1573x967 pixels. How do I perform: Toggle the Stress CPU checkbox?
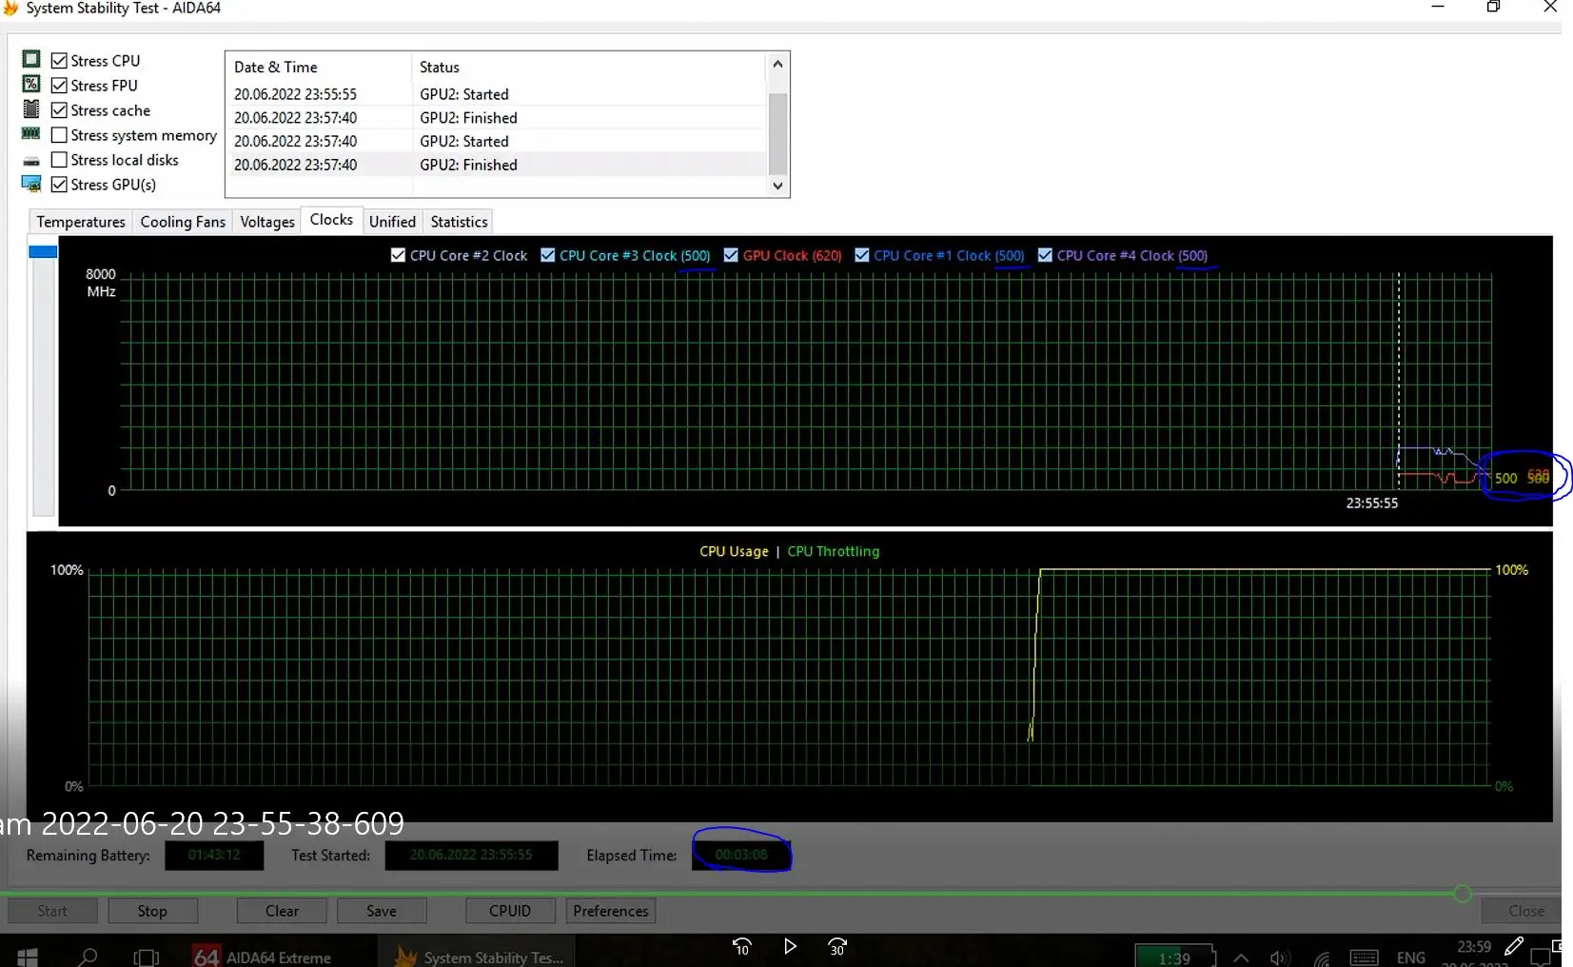point(59,60)
